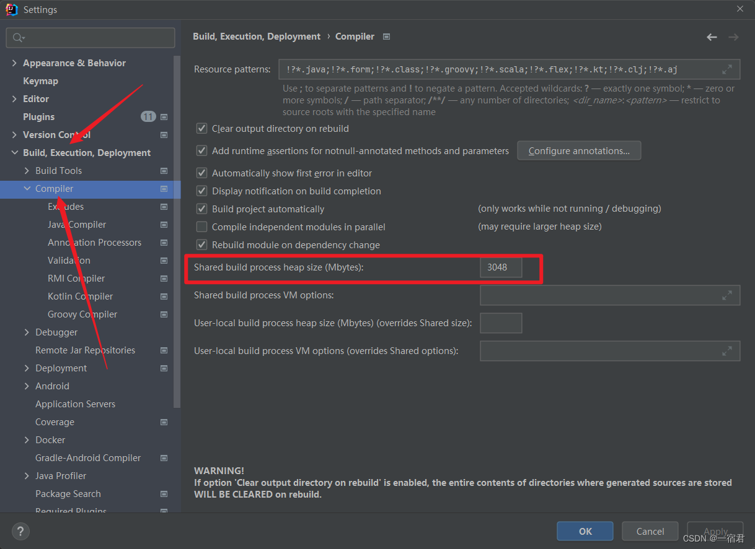Enable Compile independent modules in parallel

(201, 227)
